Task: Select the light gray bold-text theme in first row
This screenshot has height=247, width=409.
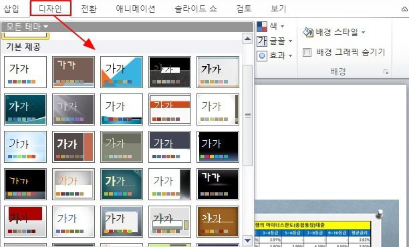Action: 218,72
